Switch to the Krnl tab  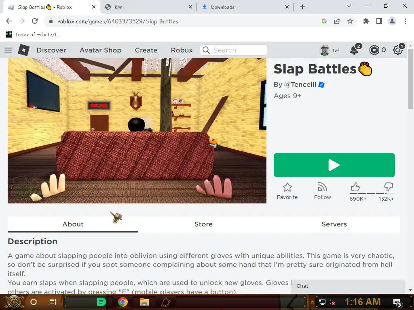pos(149,7)
